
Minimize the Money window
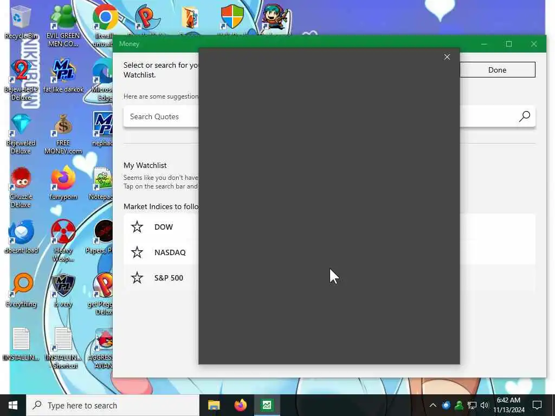click(484, 44)
